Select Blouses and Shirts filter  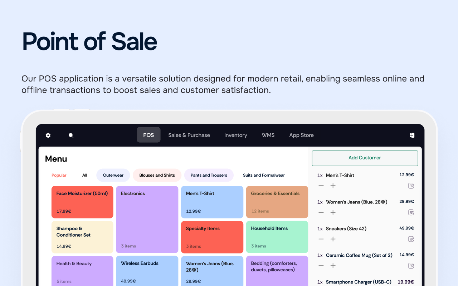157,175
